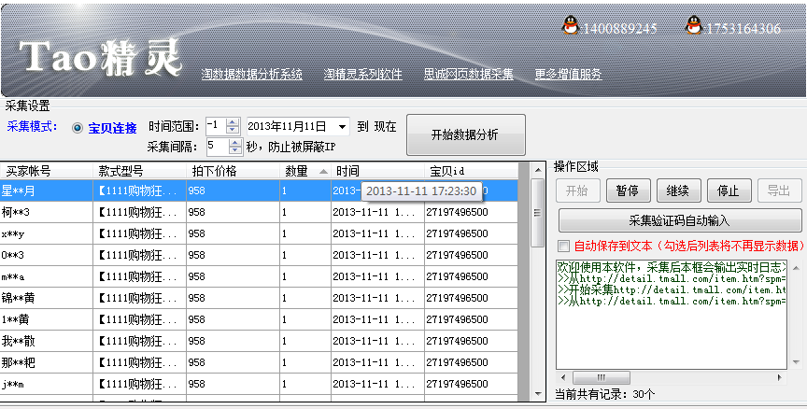Open 淘精灵系列软件 link
This screenshot has height=409, width=807.
(x=362, y=75)
